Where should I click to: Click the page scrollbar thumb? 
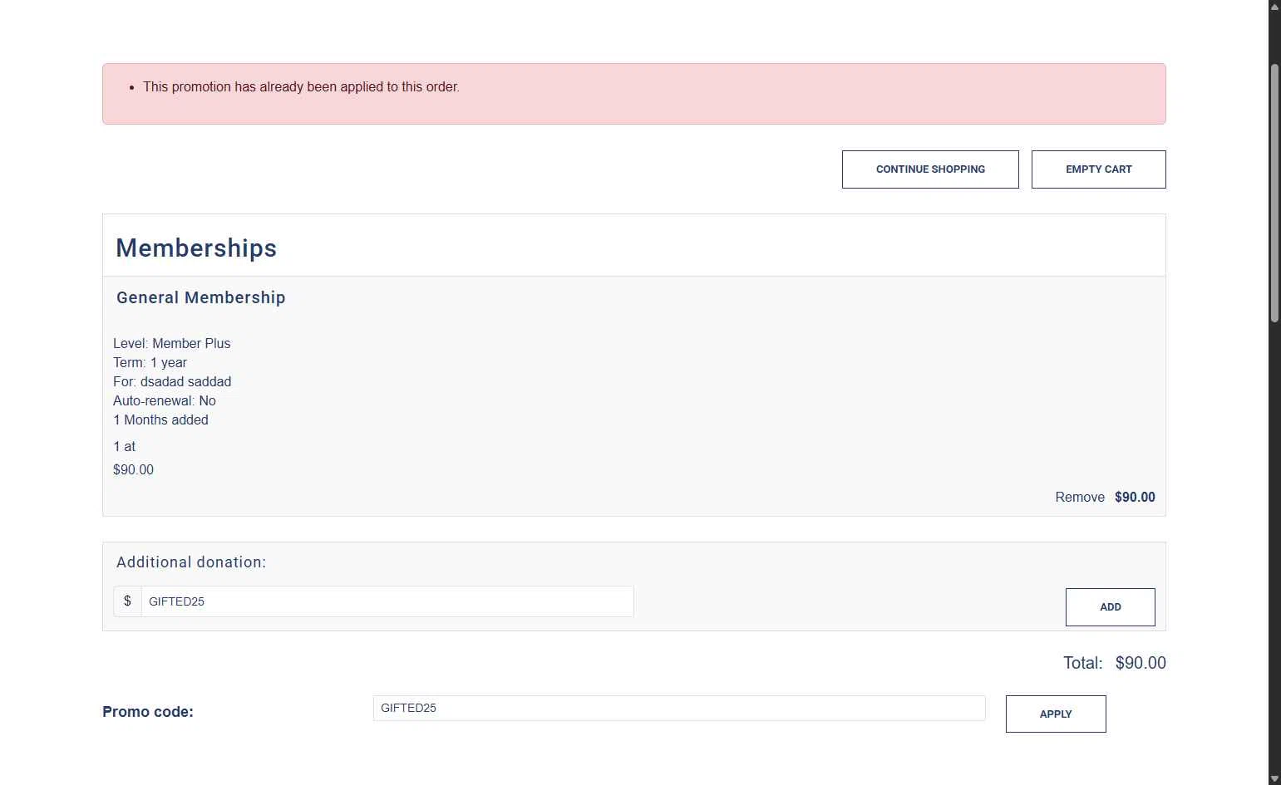click(x=1274, y=193)
